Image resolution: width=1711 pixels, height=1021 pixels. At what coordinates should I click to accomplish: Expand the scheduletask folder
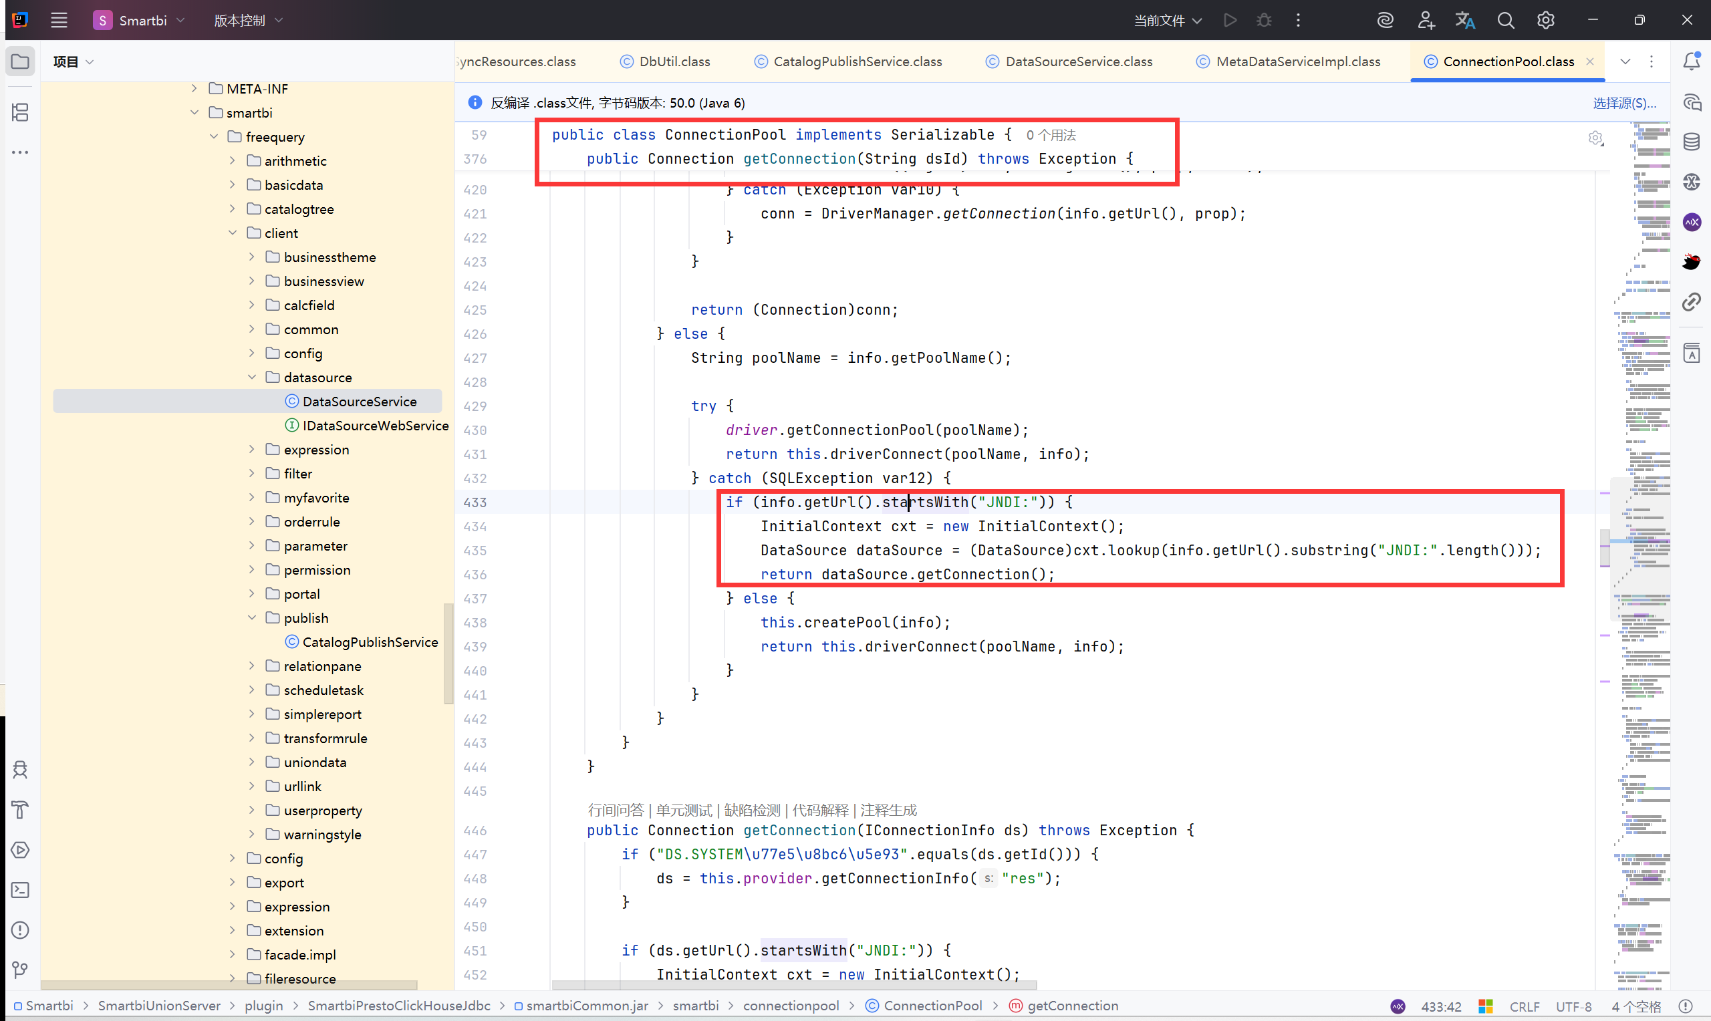click(252, 690)
